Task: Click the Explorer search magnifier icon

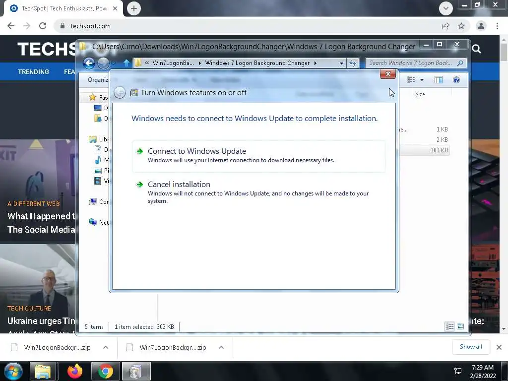Action: (460, 63)
